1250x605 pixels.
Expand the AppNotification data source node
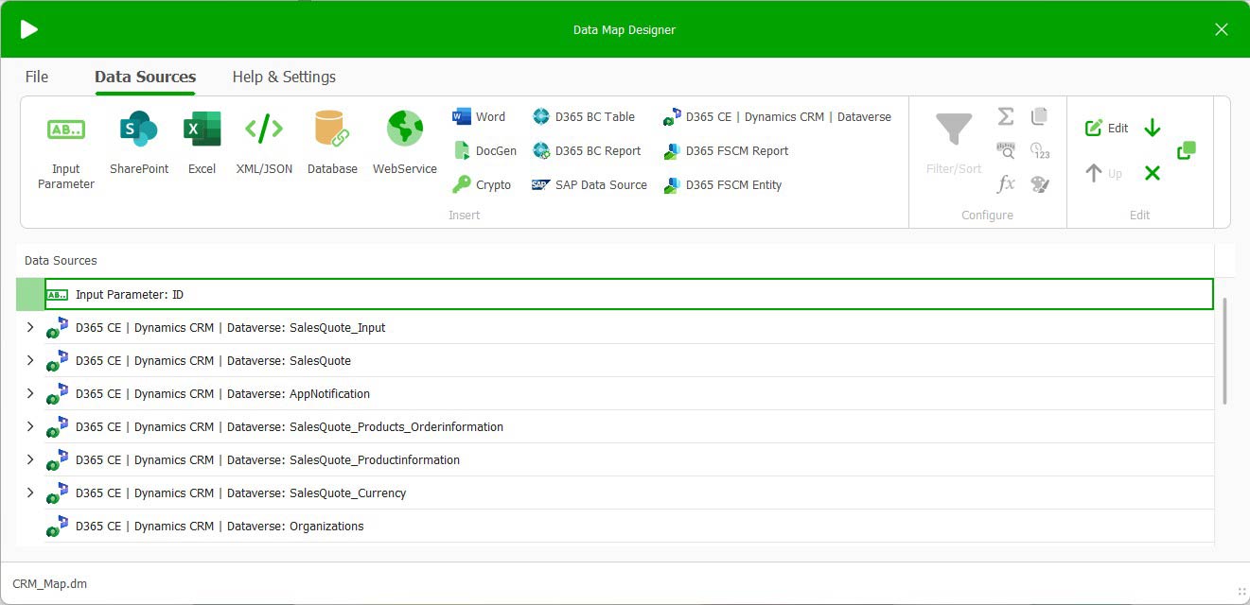click(30, 393)
